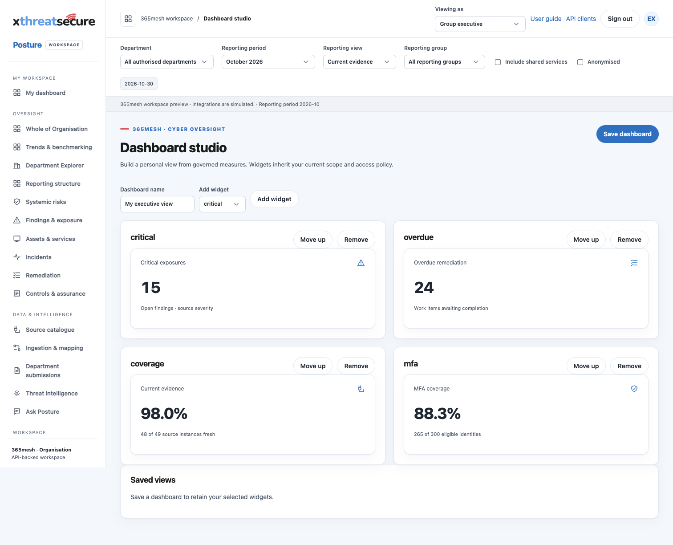This screenshot has width=673, height=545.
Task: Click the Findings & exposure warning triangle icon
Action: pos(17,220)
